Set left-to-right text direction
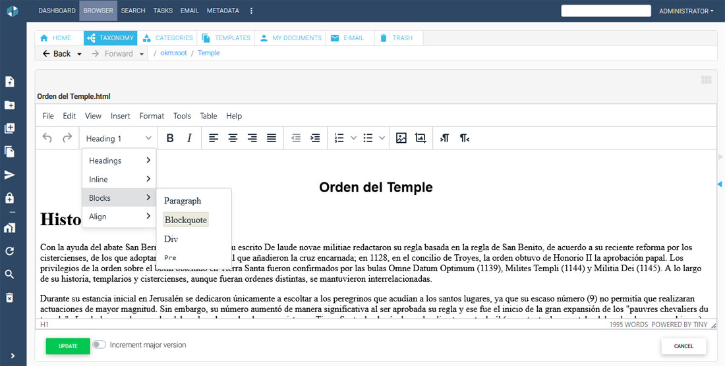The image size is (725, 366). [x=445, y=138]
